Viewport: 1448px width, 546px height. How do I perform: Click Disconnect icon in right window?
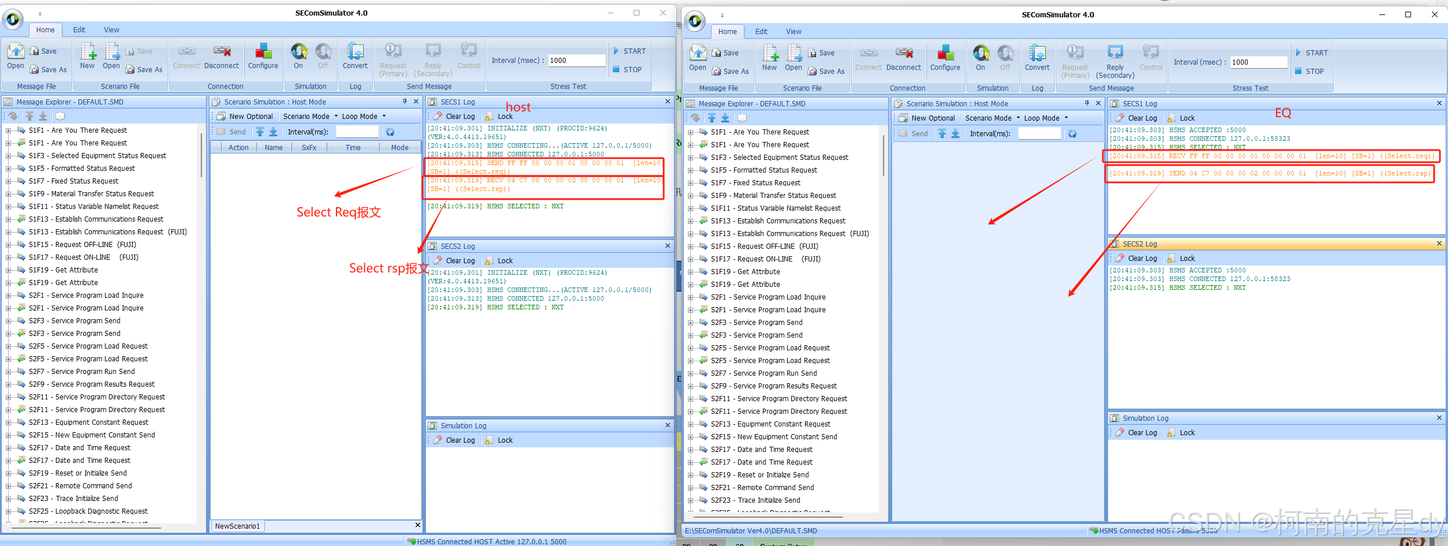tap(904, 58)
